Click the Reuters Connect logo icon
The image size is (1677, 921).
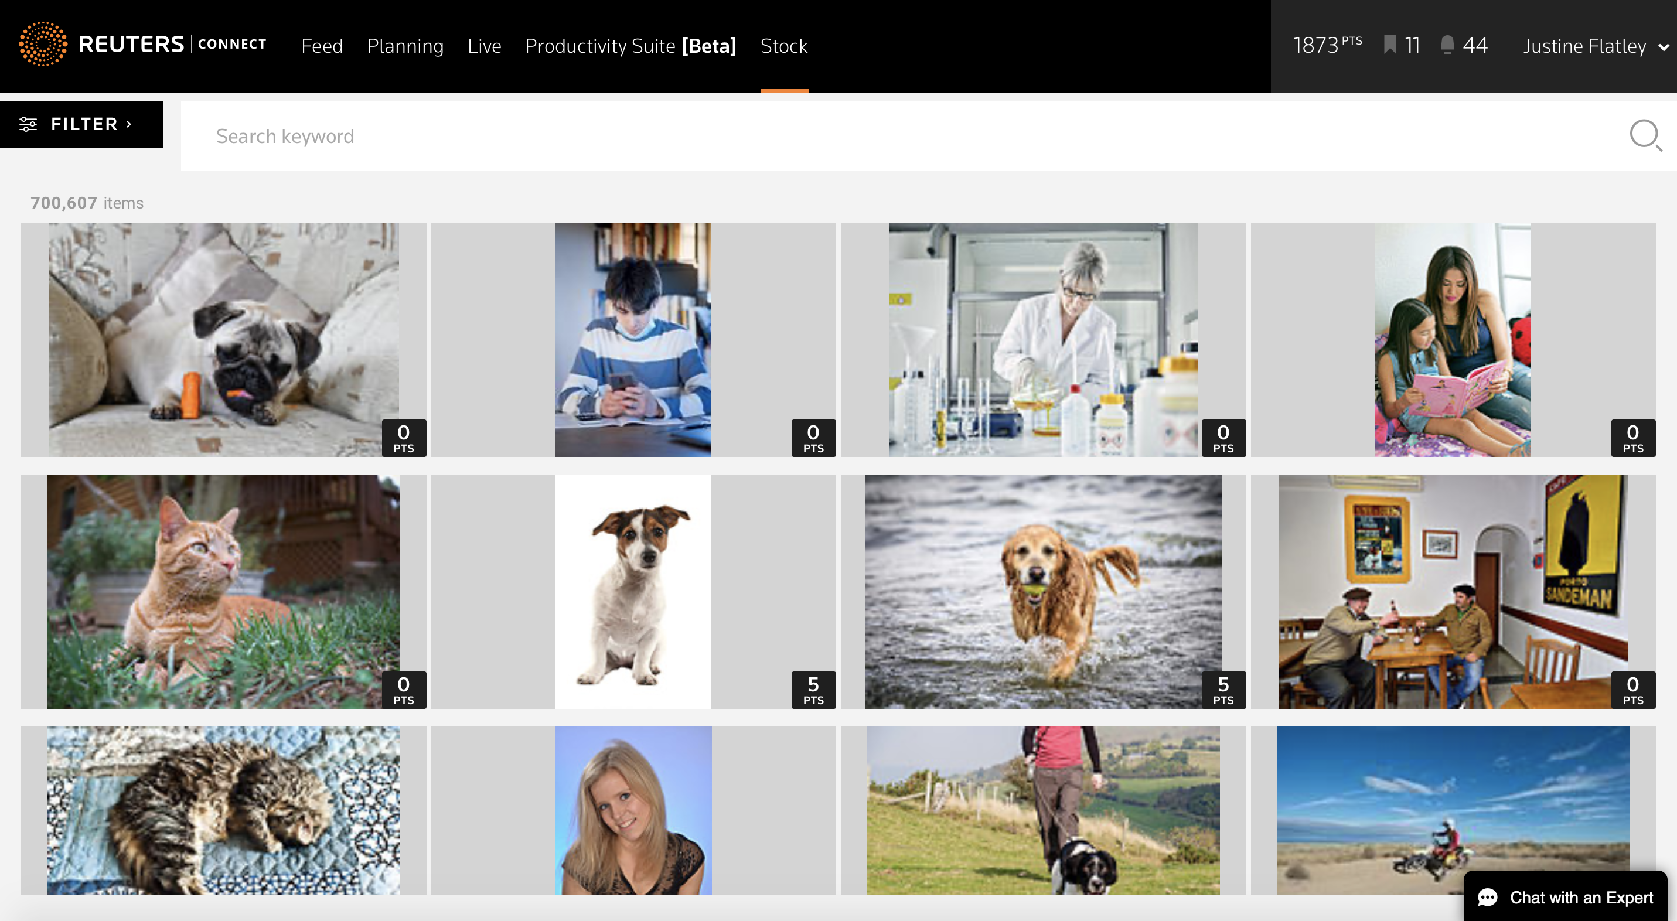coord(42,45)
